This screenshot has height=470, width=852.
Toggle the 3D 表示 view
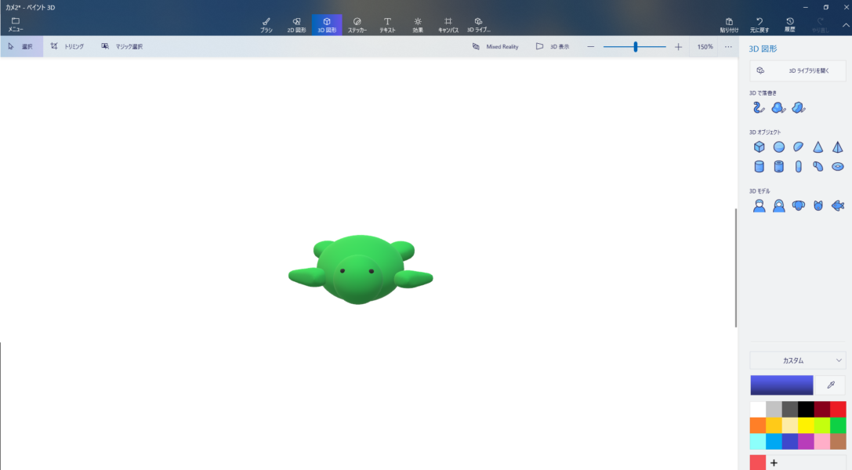click(x=553, y=47)
